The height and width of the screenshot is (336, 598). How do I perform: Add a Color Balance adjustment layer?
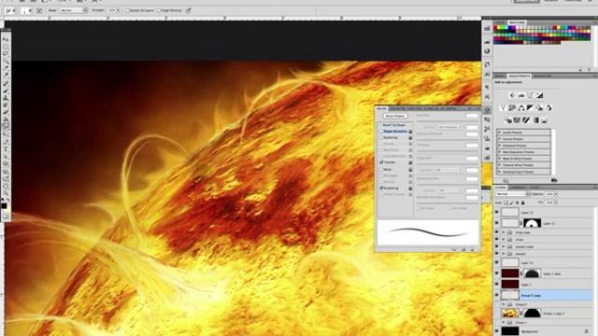[521, 108]
